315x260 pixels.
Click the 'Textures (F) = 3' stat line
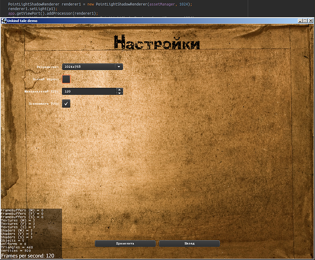tap(18, 224)
